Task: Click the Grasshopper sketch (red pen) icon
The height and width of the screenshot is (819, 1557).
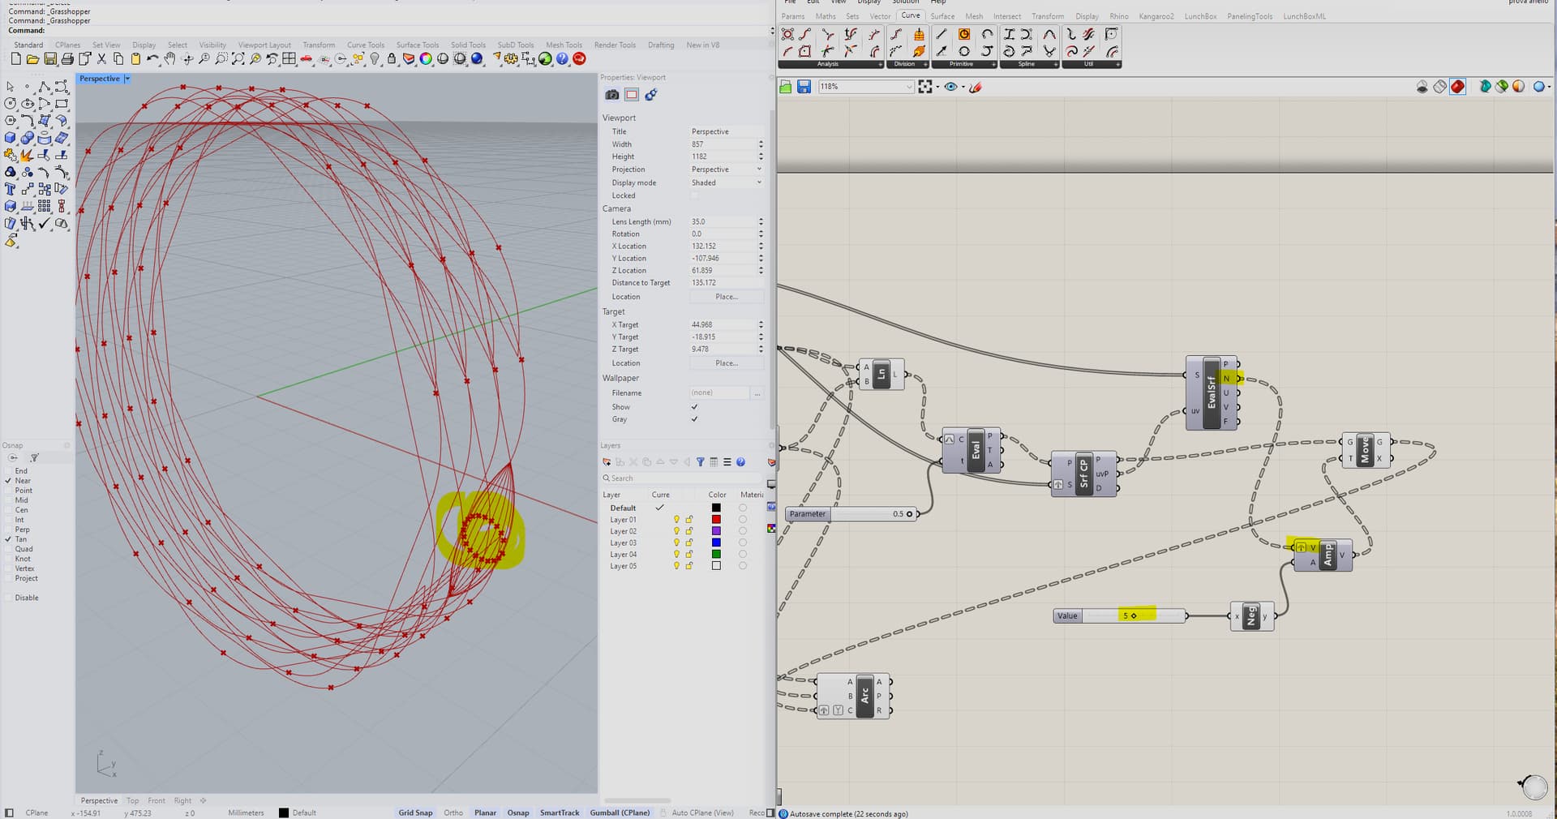Action: pos(976,87)
